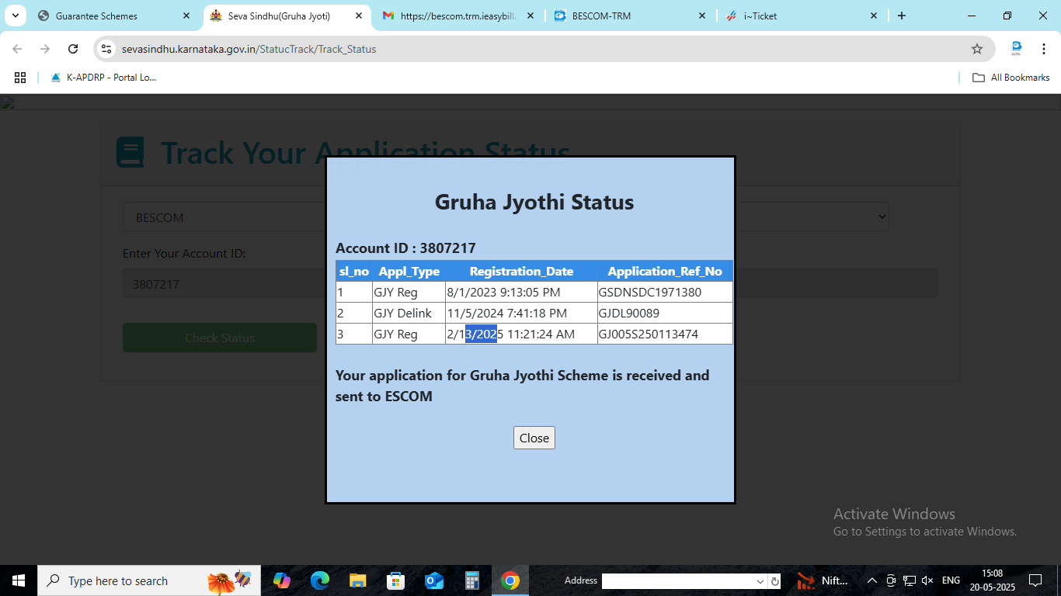Show hidden system tray icons
1061x596 pixels.
click(x=871, y=580)
